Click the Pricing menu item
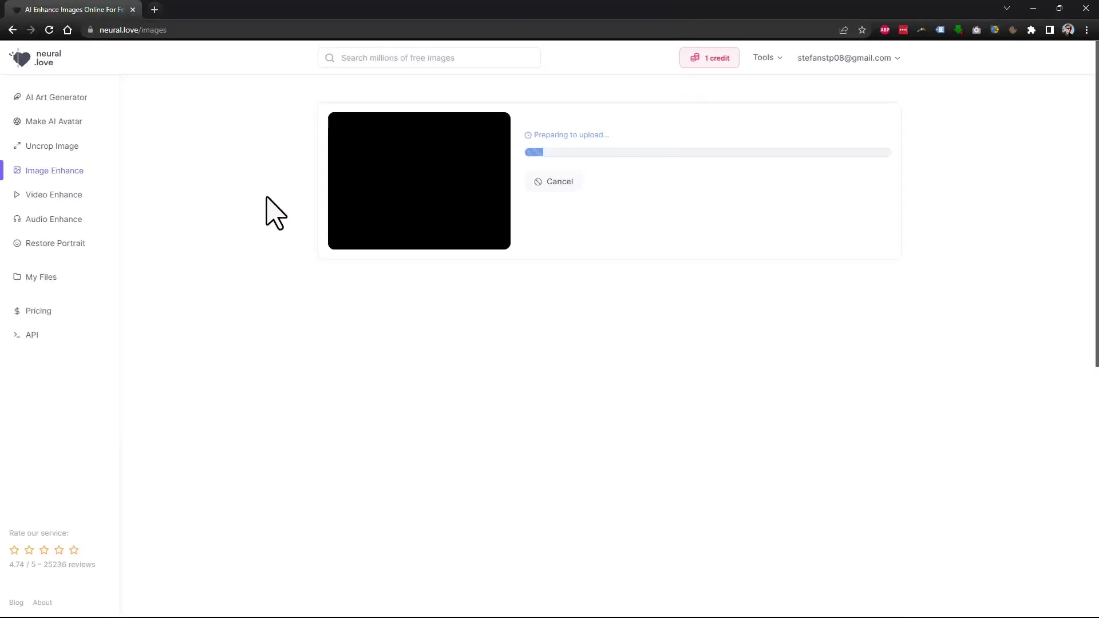The width and height of the screenshot is (1099, 618). coord(38,310)
